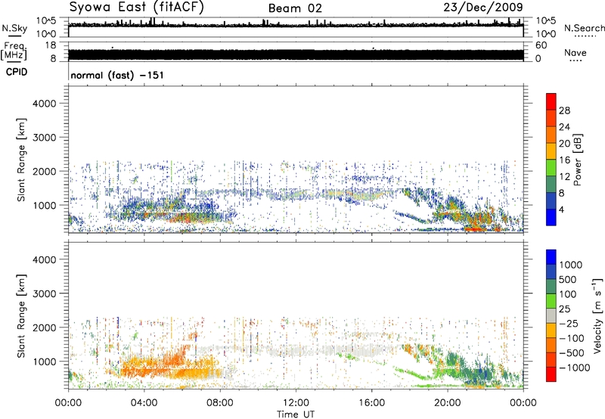This screenshot has height=419, width=605.
Task: Click the 'Time UT' axis title
Action: (296, 414)
